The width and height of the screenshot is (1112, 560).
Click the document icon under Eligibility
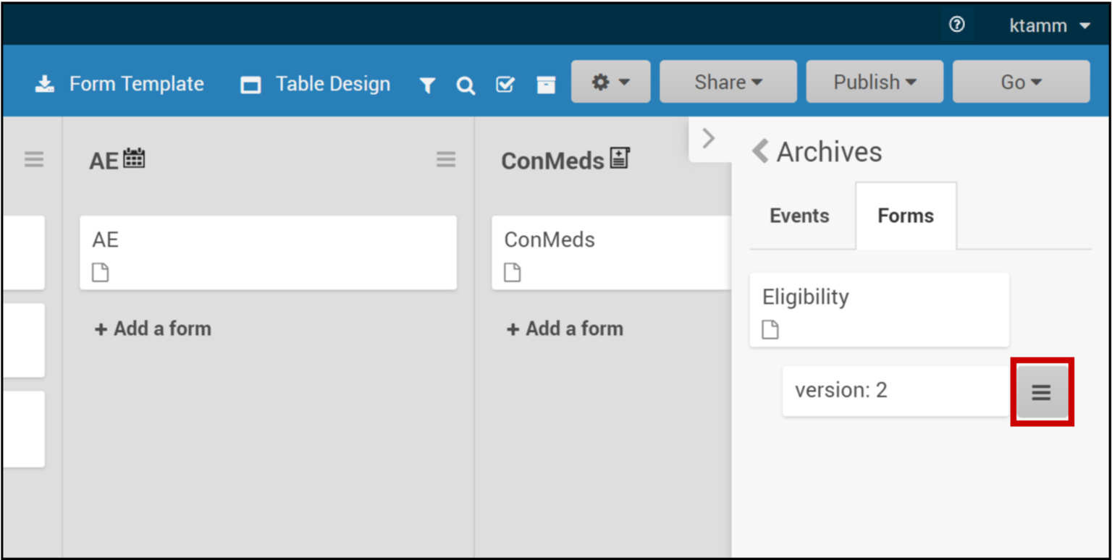coord(770,329)
